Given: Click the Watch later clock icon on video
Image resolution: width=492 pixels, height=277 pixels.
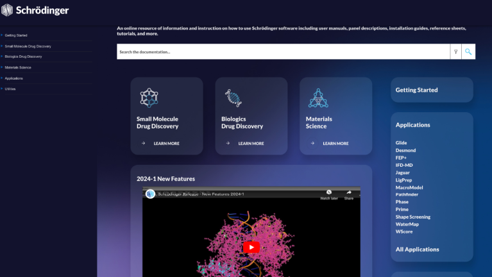Looking at the screenshot, I should [329, 192].
